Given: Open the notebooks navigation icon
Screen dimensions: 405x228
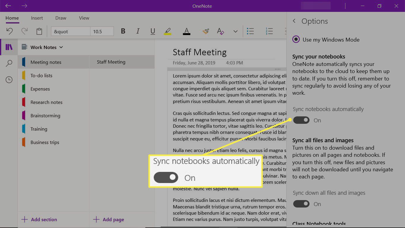Looking at the screenshot, I should pos(9,47).
